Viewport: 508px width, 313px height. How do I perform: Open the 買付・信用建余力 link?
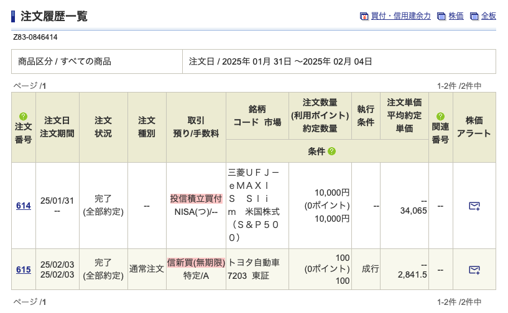click(400, 17)
